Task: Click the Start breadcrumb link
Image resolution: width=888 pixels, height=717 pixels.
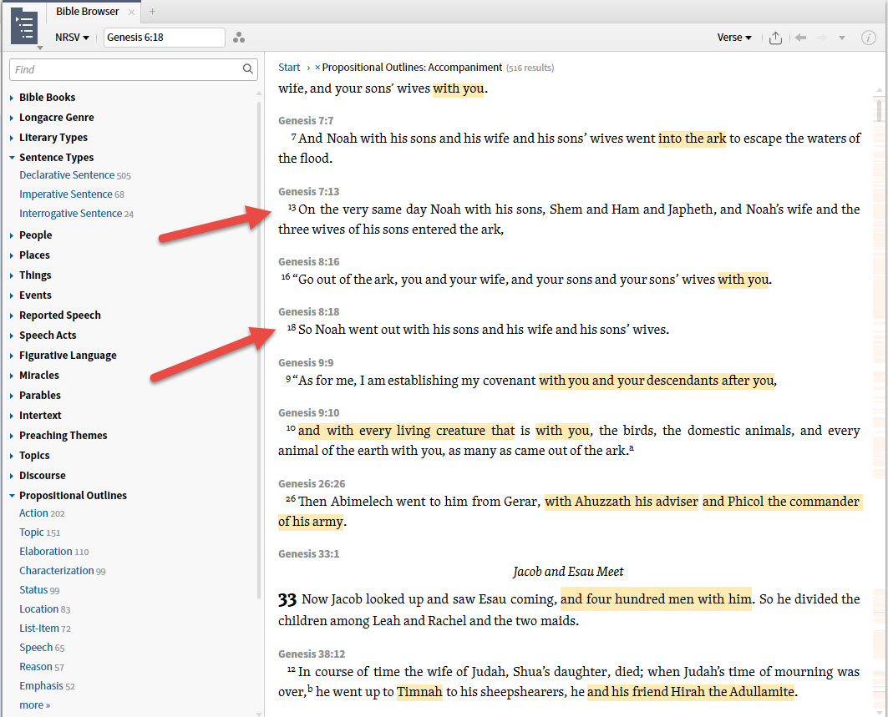Action: pyautogui.click(x=289, y=67)
